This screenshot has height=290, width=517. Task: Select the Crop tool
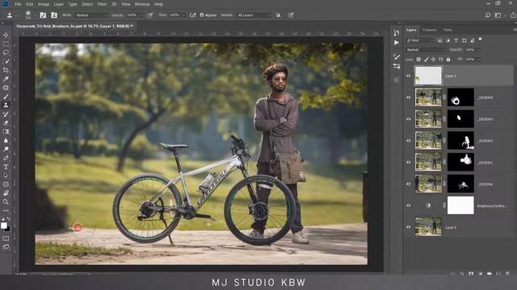[6, 70]
